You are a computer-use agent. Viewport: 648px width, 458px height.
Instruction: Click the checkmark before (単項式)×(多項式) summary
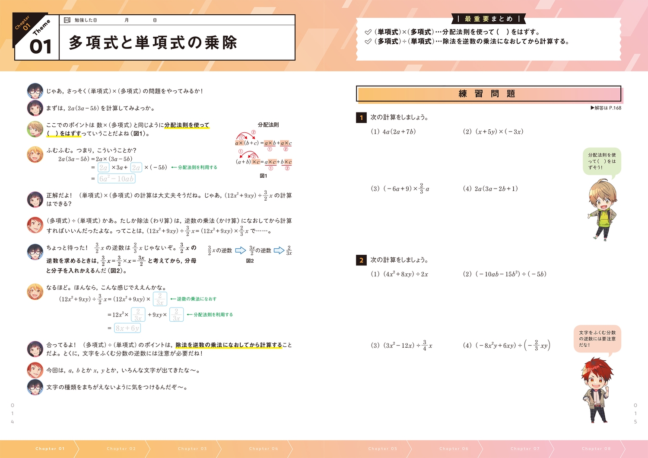368,32
